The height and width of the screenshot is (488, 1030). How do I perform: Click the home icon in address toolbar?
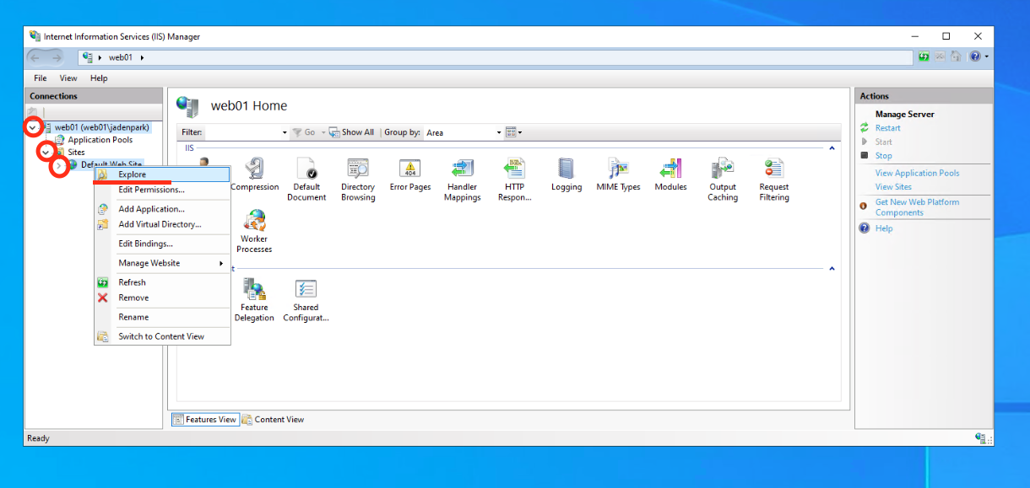[x=956, y=56]
